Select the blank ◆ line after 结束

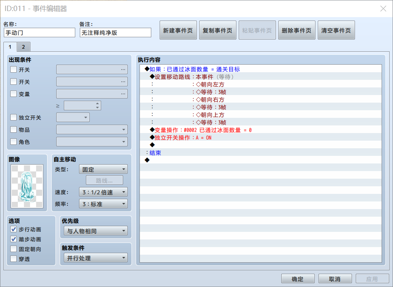(x=261, y=160)
